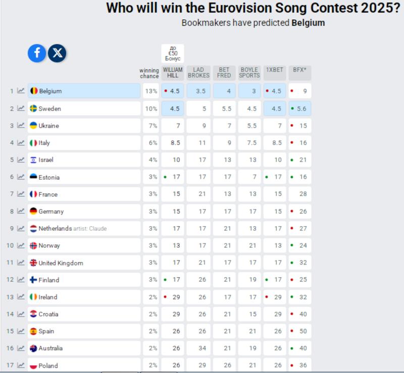Click Italy's 11 Ladbrokes odds cell
Viewport: 404px width, 373px height.
(x=198, y=143)
